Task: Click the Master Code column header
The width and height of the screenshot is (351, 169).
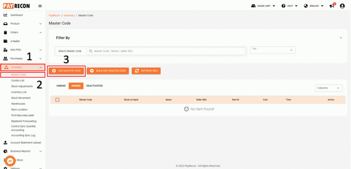Action: tap(85, 100)
